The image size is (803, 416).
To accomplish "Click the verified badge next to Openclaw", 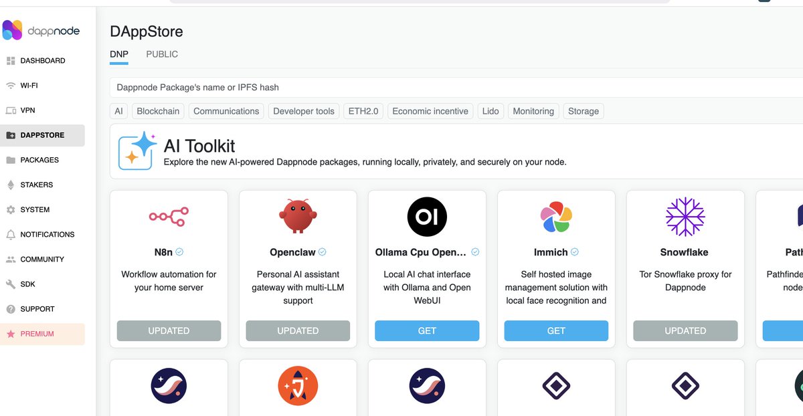I will [322, 252].
